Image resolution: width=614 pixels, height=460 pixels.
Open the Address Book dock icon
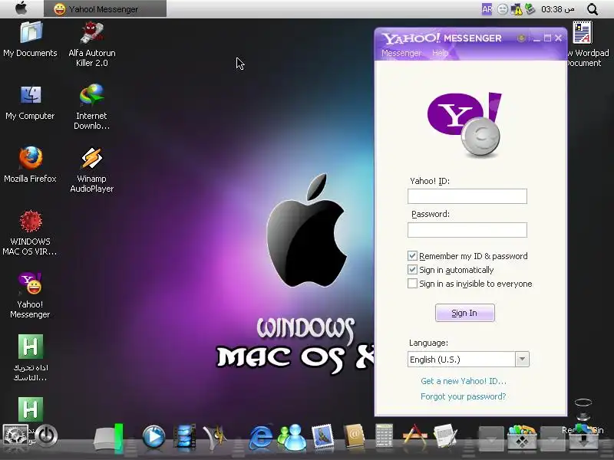[x=354, y=436]
